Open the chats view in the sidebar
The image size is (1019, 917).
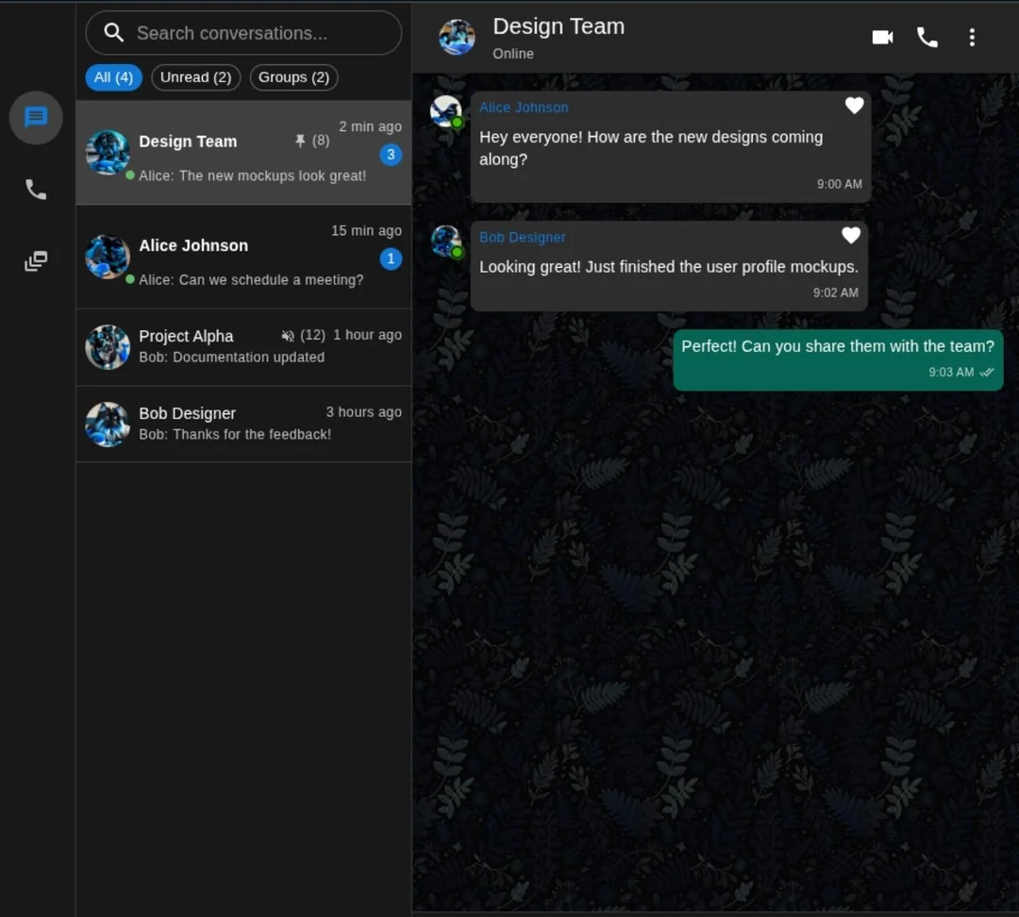click(x=36, y=118)
